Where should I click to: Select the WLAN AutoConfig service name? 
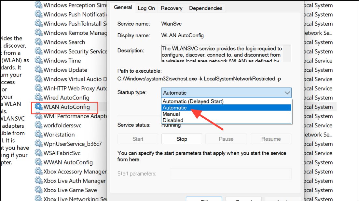pyautogui.click(x=67, y=107)
